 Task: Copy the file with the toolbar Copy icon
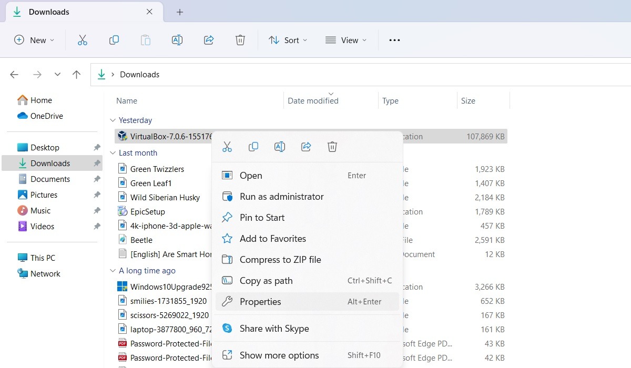pos(114,39)
